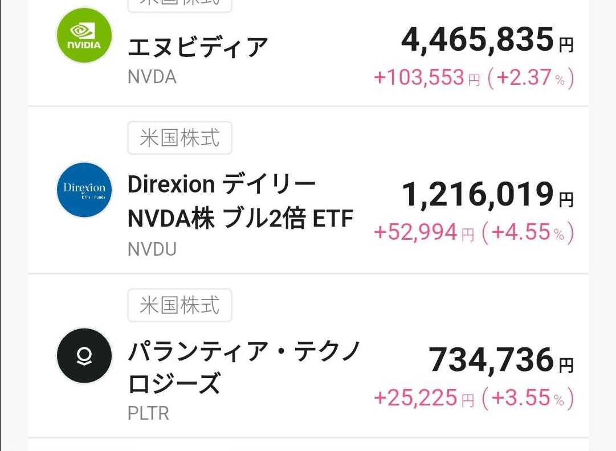Screen dimensions: 616x451
Task: Tap the black Palantir logo icon
Action: click(x=84, y=356)
